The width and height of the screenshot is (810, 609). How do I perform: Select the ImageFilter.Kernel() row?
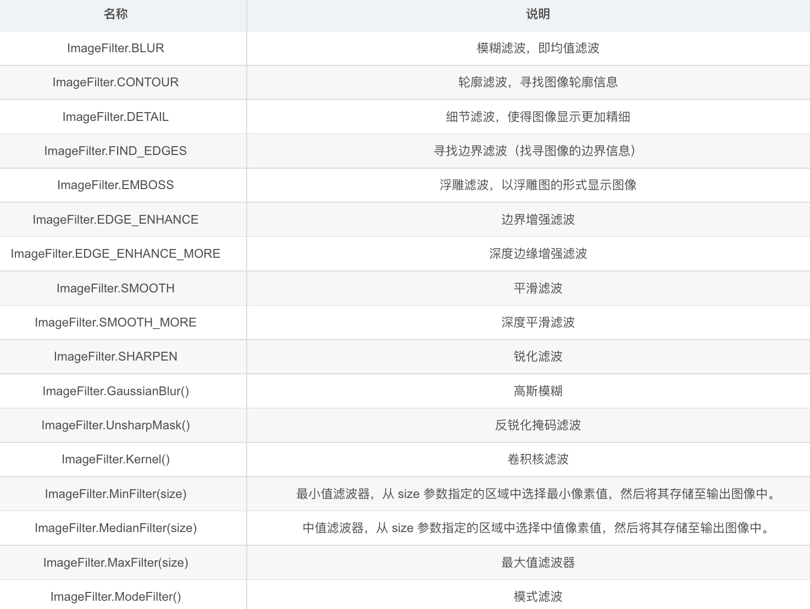point(115,459)
